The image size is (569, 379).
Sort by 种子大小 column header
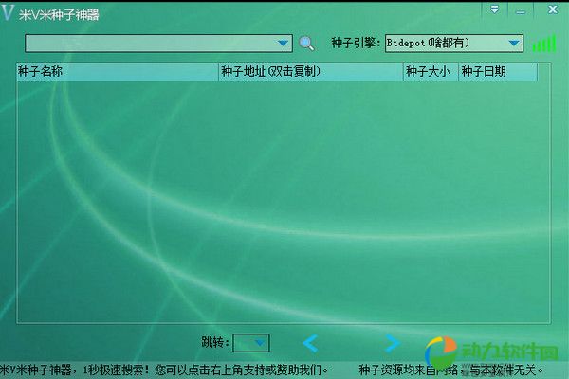coord(431,71)
